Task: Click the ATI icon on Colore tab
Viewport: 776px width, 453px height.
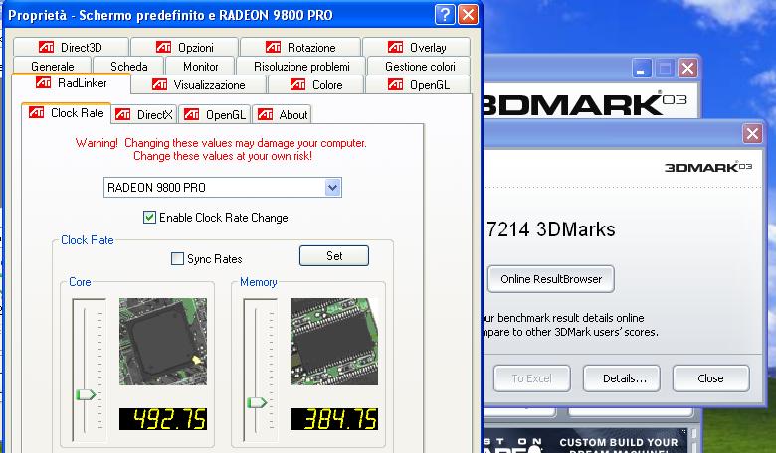Action: (x=297, y=85)
